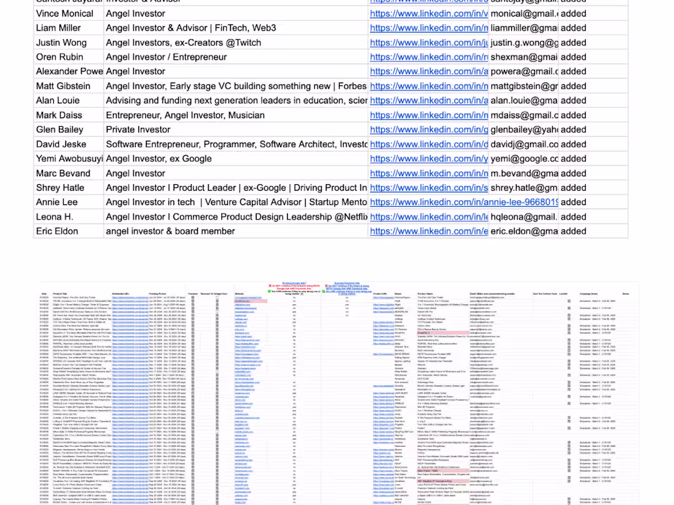
Task: Click the 'Justin Wong' cell
Action: pos(69,43)
